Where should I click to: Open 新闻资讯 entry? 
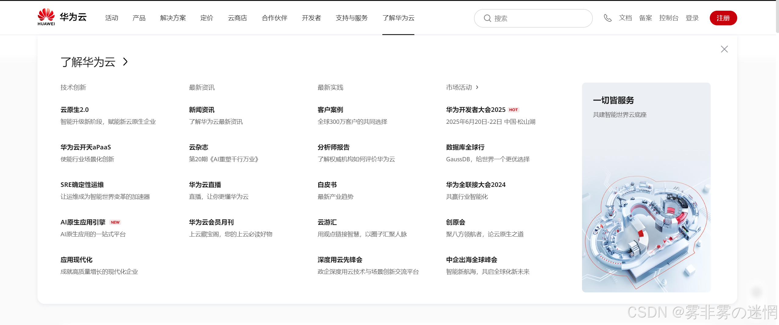[202, 109]
